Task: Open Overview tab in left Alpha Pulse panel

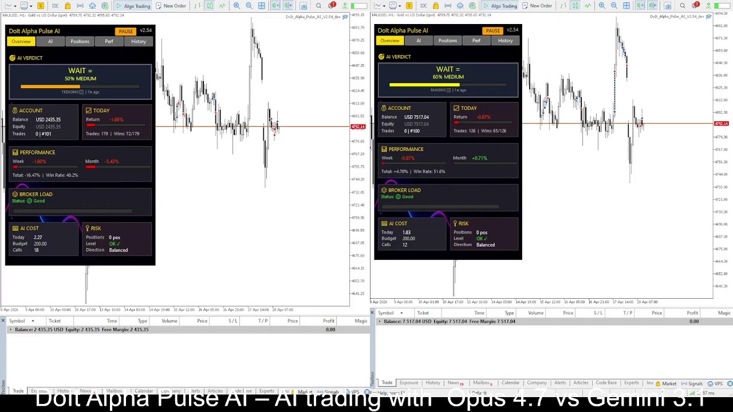Action: click(21, 41)
